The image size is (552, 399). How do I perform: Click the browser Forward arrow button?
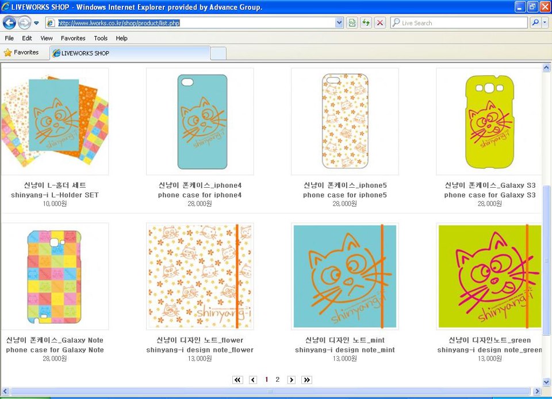(24, 23)
